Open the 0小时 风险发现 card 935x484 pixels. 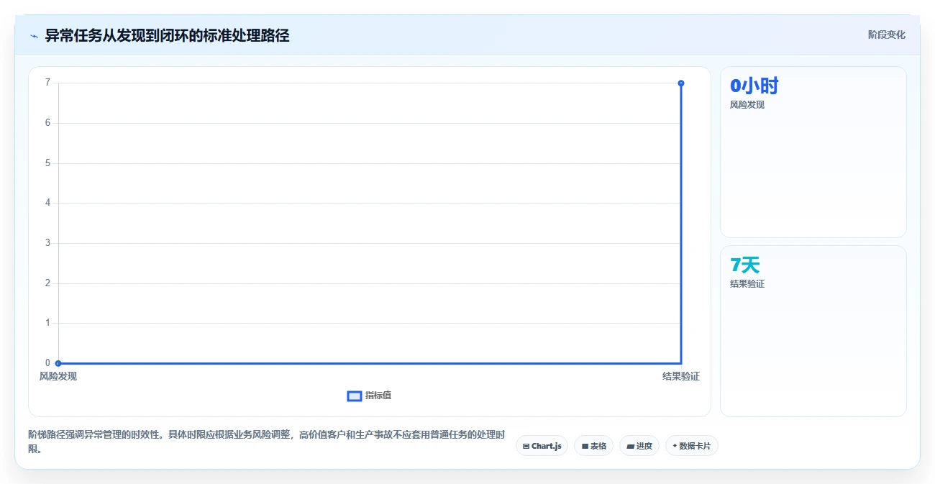(x=813, y=152)
